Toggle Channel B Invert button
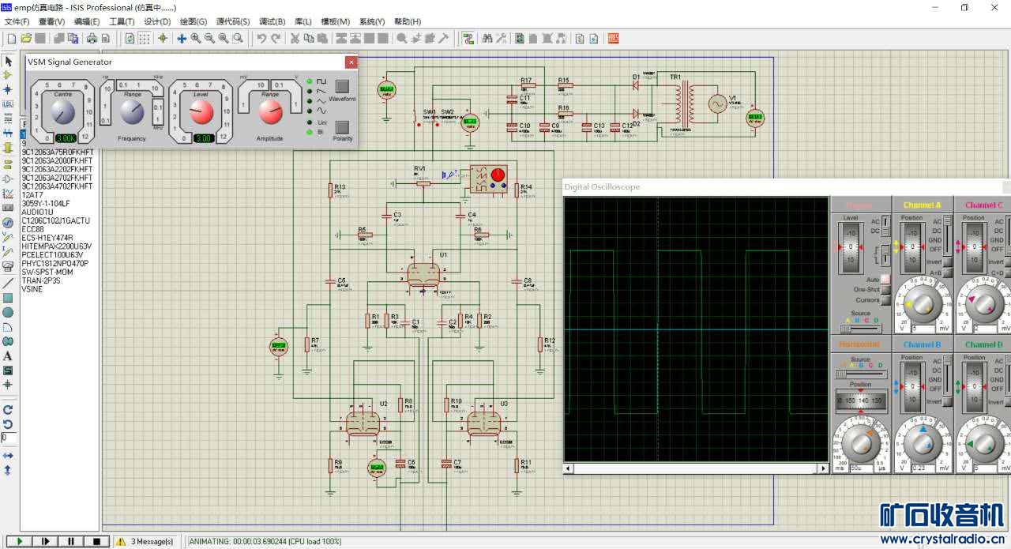The image size is (1011, 549). pyautogui.click(x=947, y=401)
